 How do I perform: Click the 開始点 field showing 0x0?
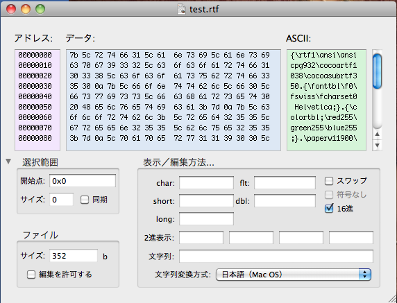[x=83, y=181]
